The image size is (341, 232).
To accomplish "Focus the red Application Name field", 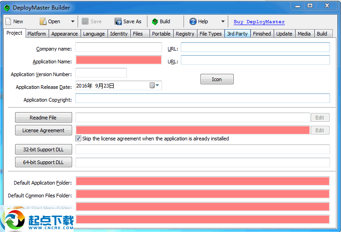I will click(119, 60).
